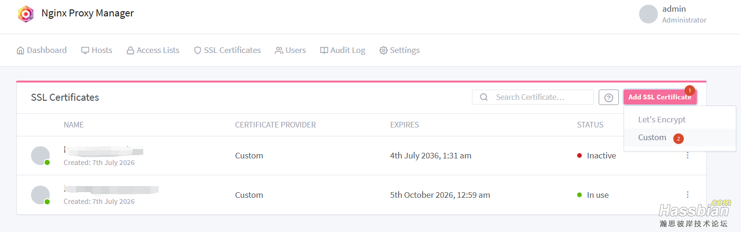Click avatar of first certificate row

[x=40, y=156]
